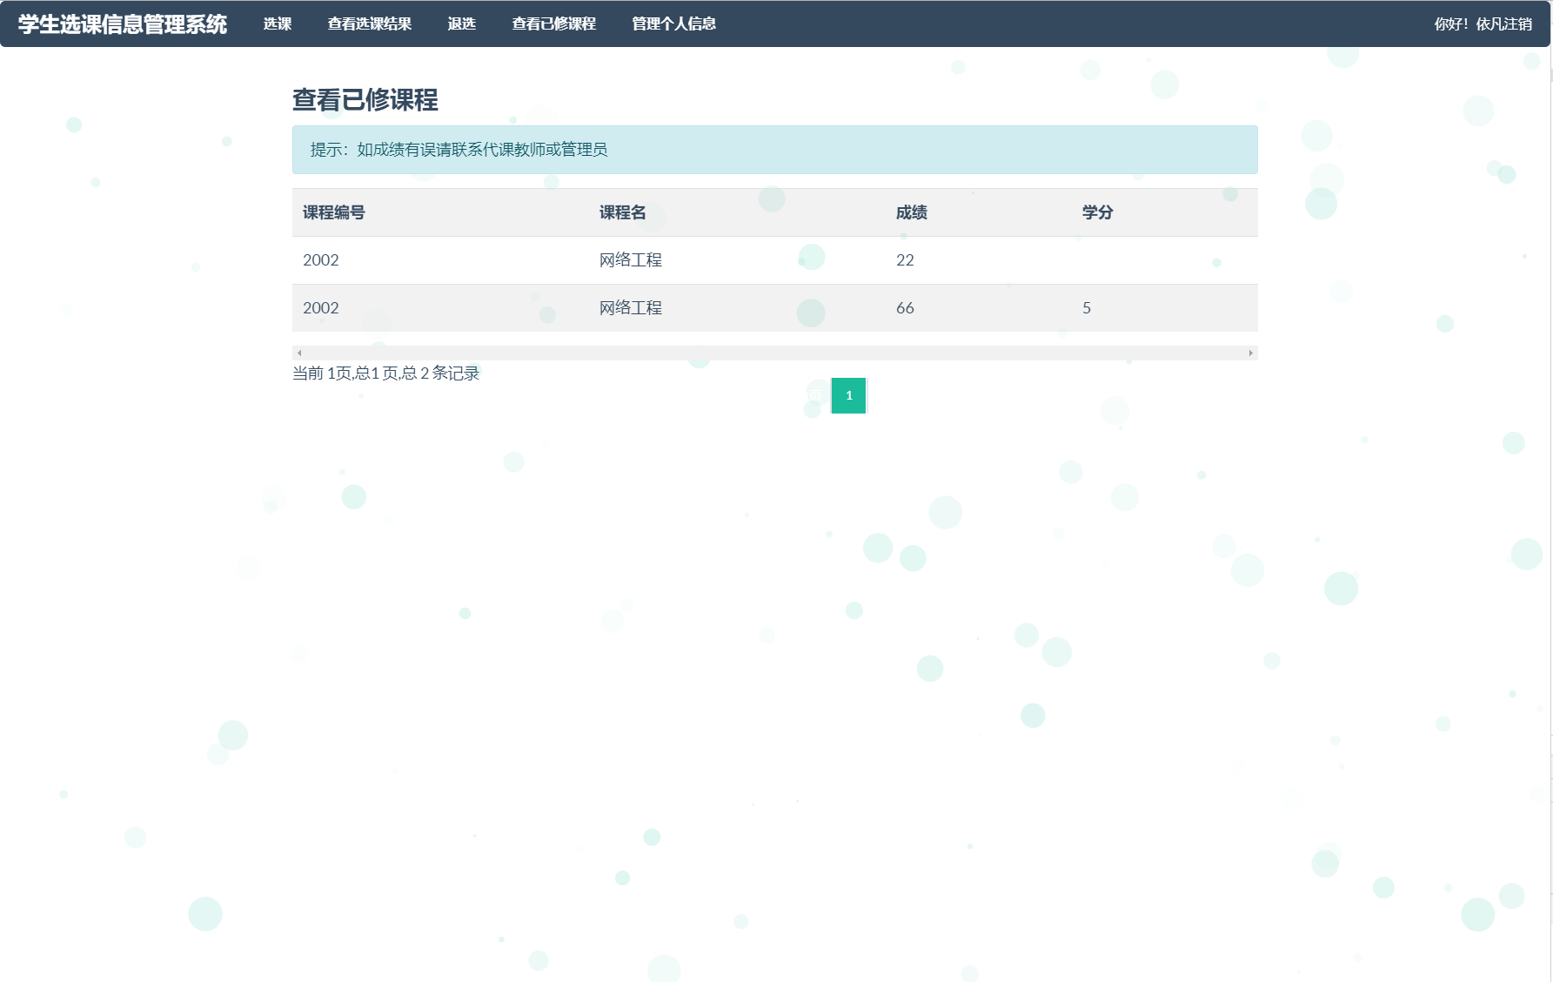Screen dimensions: 1553x982
Task: Select the 查看已修课程 nav item
Action: point(554,24)
